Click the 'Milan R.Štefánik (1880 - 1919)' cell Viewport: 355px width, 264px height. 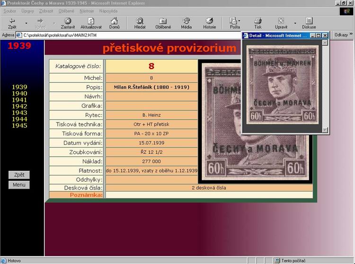point(151,88)
